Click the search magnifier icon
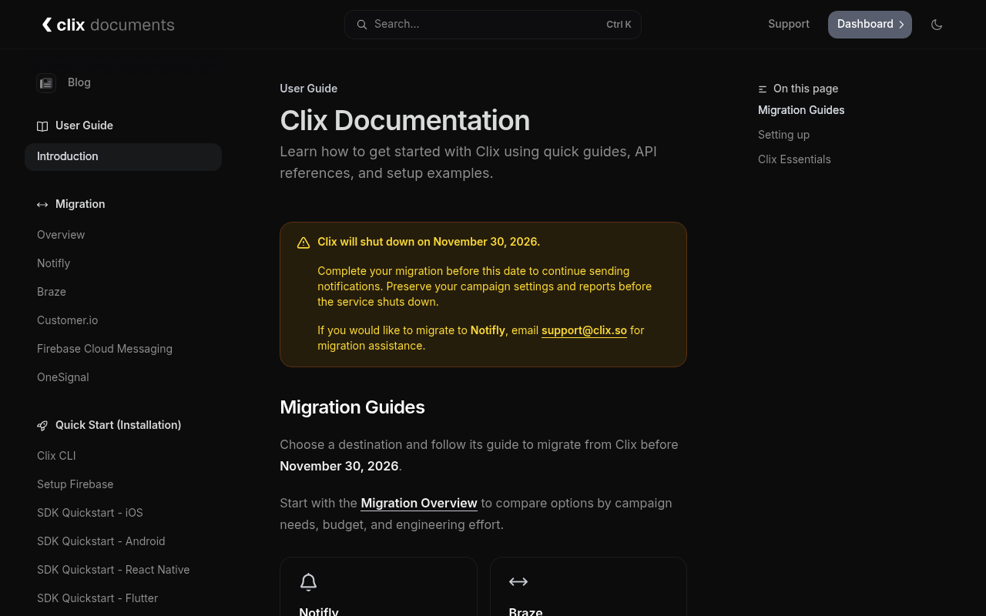The width and height of the screenshot is (986, 616). coord(361,25)
